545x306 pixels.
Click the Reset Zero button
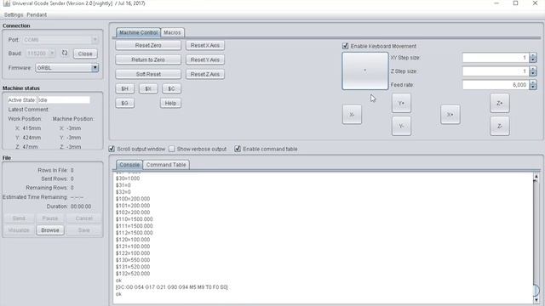pyautogui.click(x=148, y=45)
